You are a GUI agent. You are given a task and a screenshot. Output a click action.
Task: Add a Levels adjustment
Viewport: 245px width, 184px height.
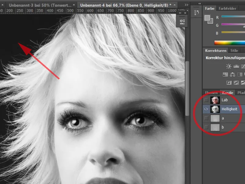click(x=236, y=66)
